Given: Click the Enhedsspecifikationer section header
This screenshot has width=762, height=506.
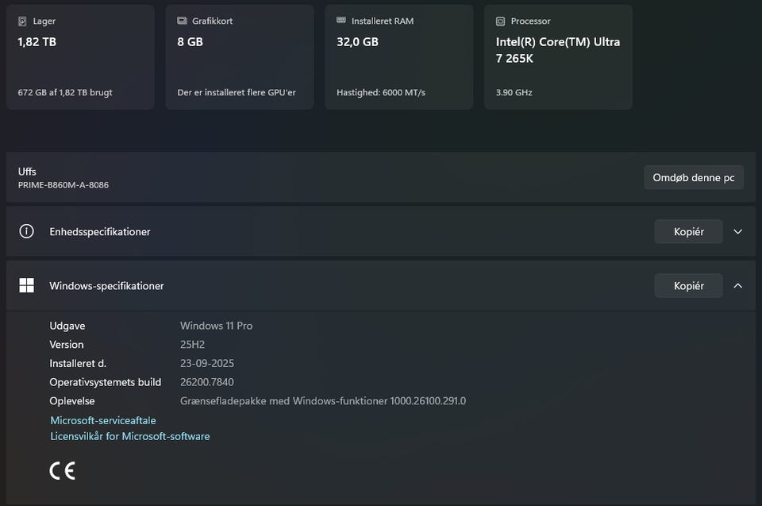Looking at the screenshot, I should (100, 232).
